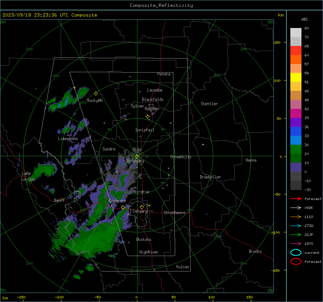Screen dimensions: 323x302
Task: Click the Composite_Reflectivity title
Action: click(x=161, y=5)
